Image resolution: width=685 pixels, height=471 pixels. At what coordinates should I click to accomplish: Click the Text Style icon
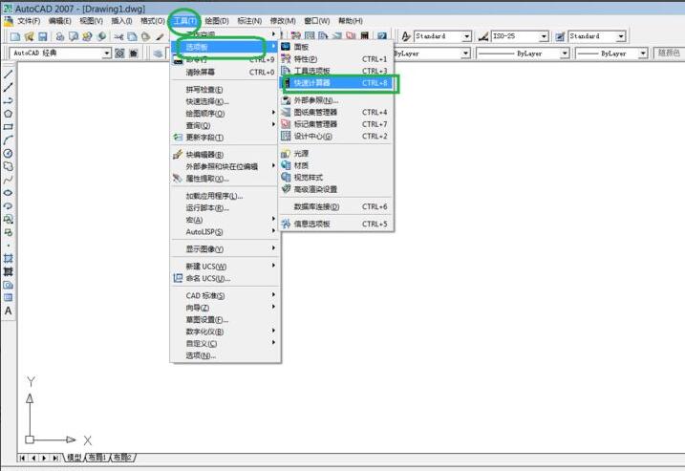tap(406, 36)
